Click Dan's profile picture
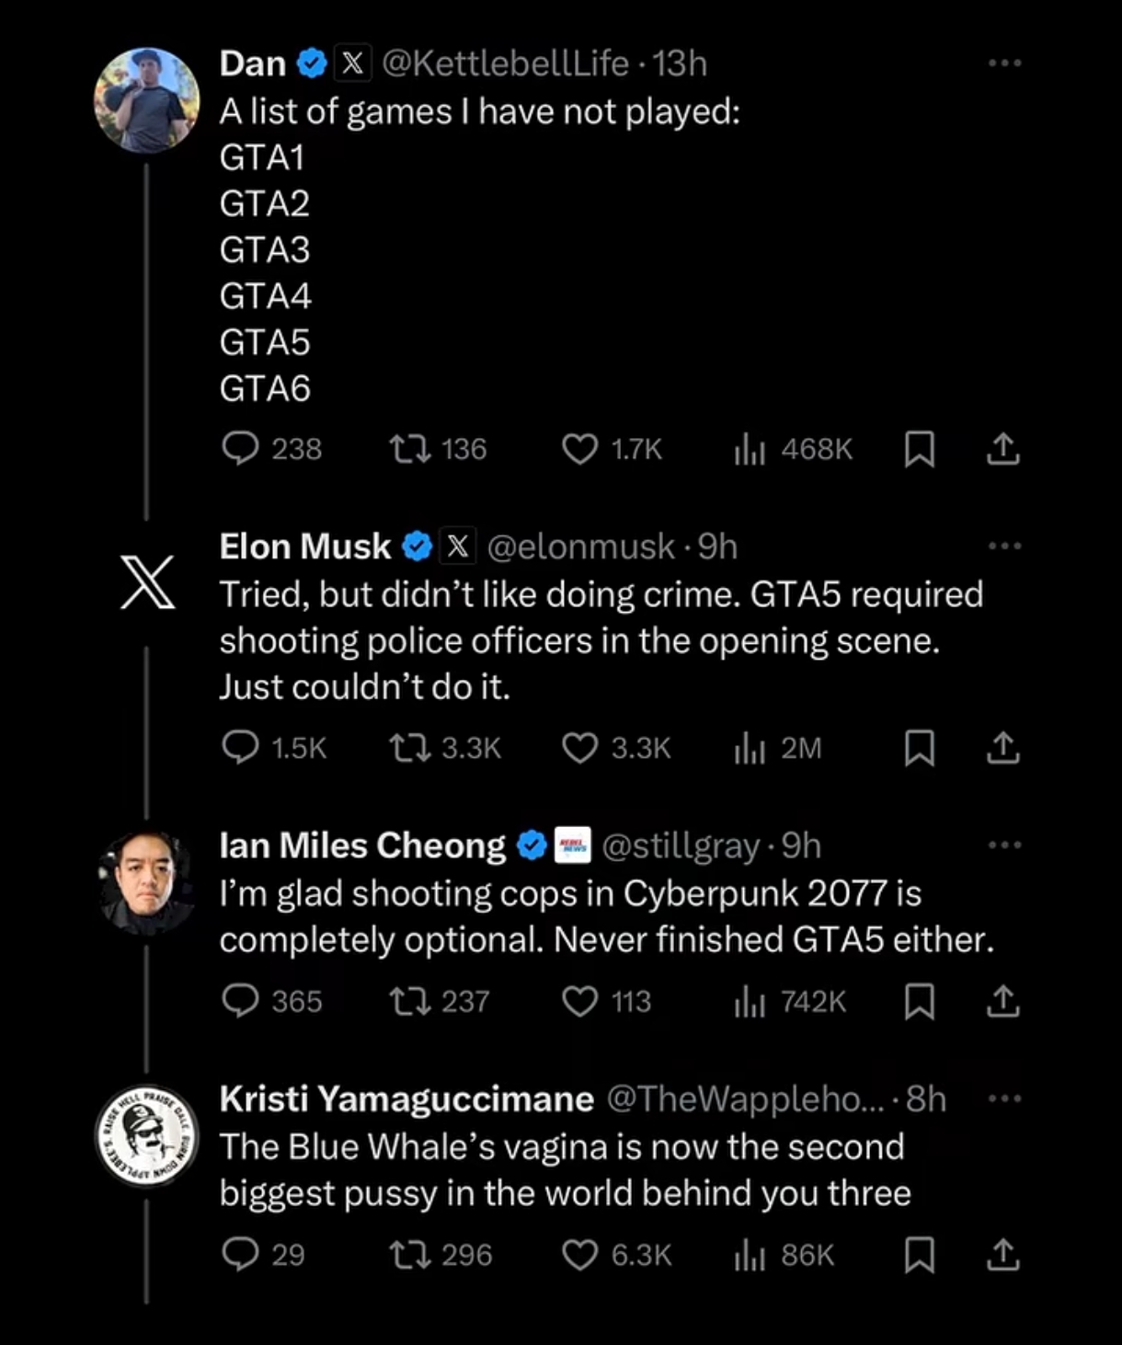1122x1345 pixels. tap(146, 99)
